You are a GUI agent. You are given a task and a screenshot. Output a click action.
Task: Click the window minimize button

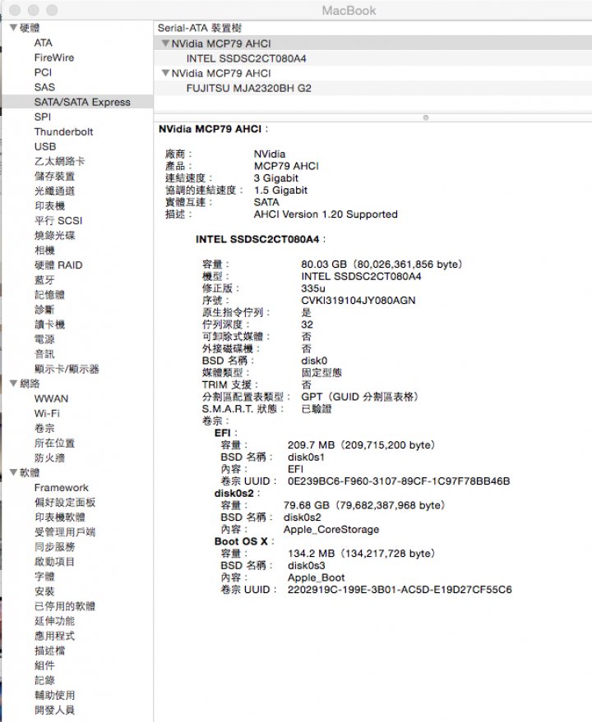click(33, 10)
